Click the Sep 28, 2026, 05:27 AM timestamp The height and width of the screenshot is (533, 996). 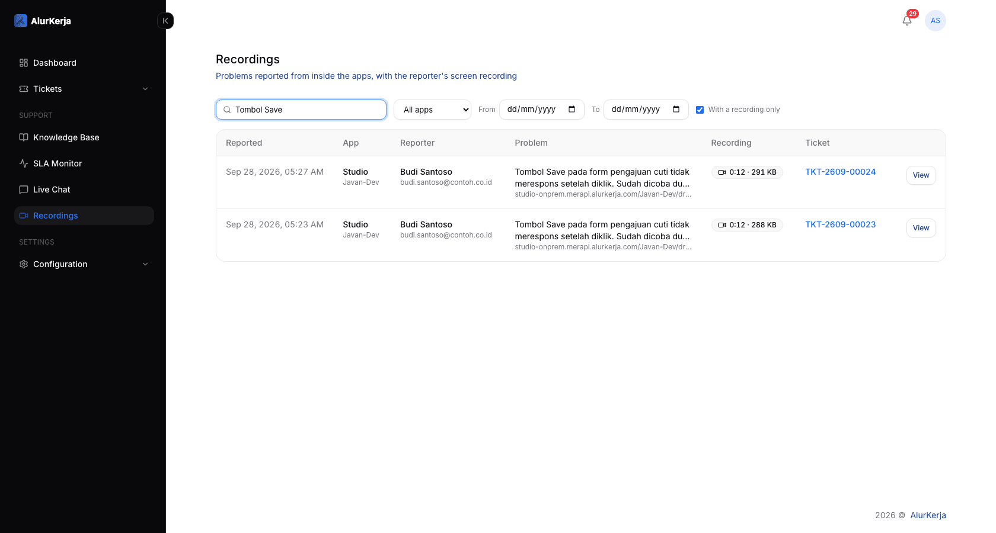[x=275, y=172]
